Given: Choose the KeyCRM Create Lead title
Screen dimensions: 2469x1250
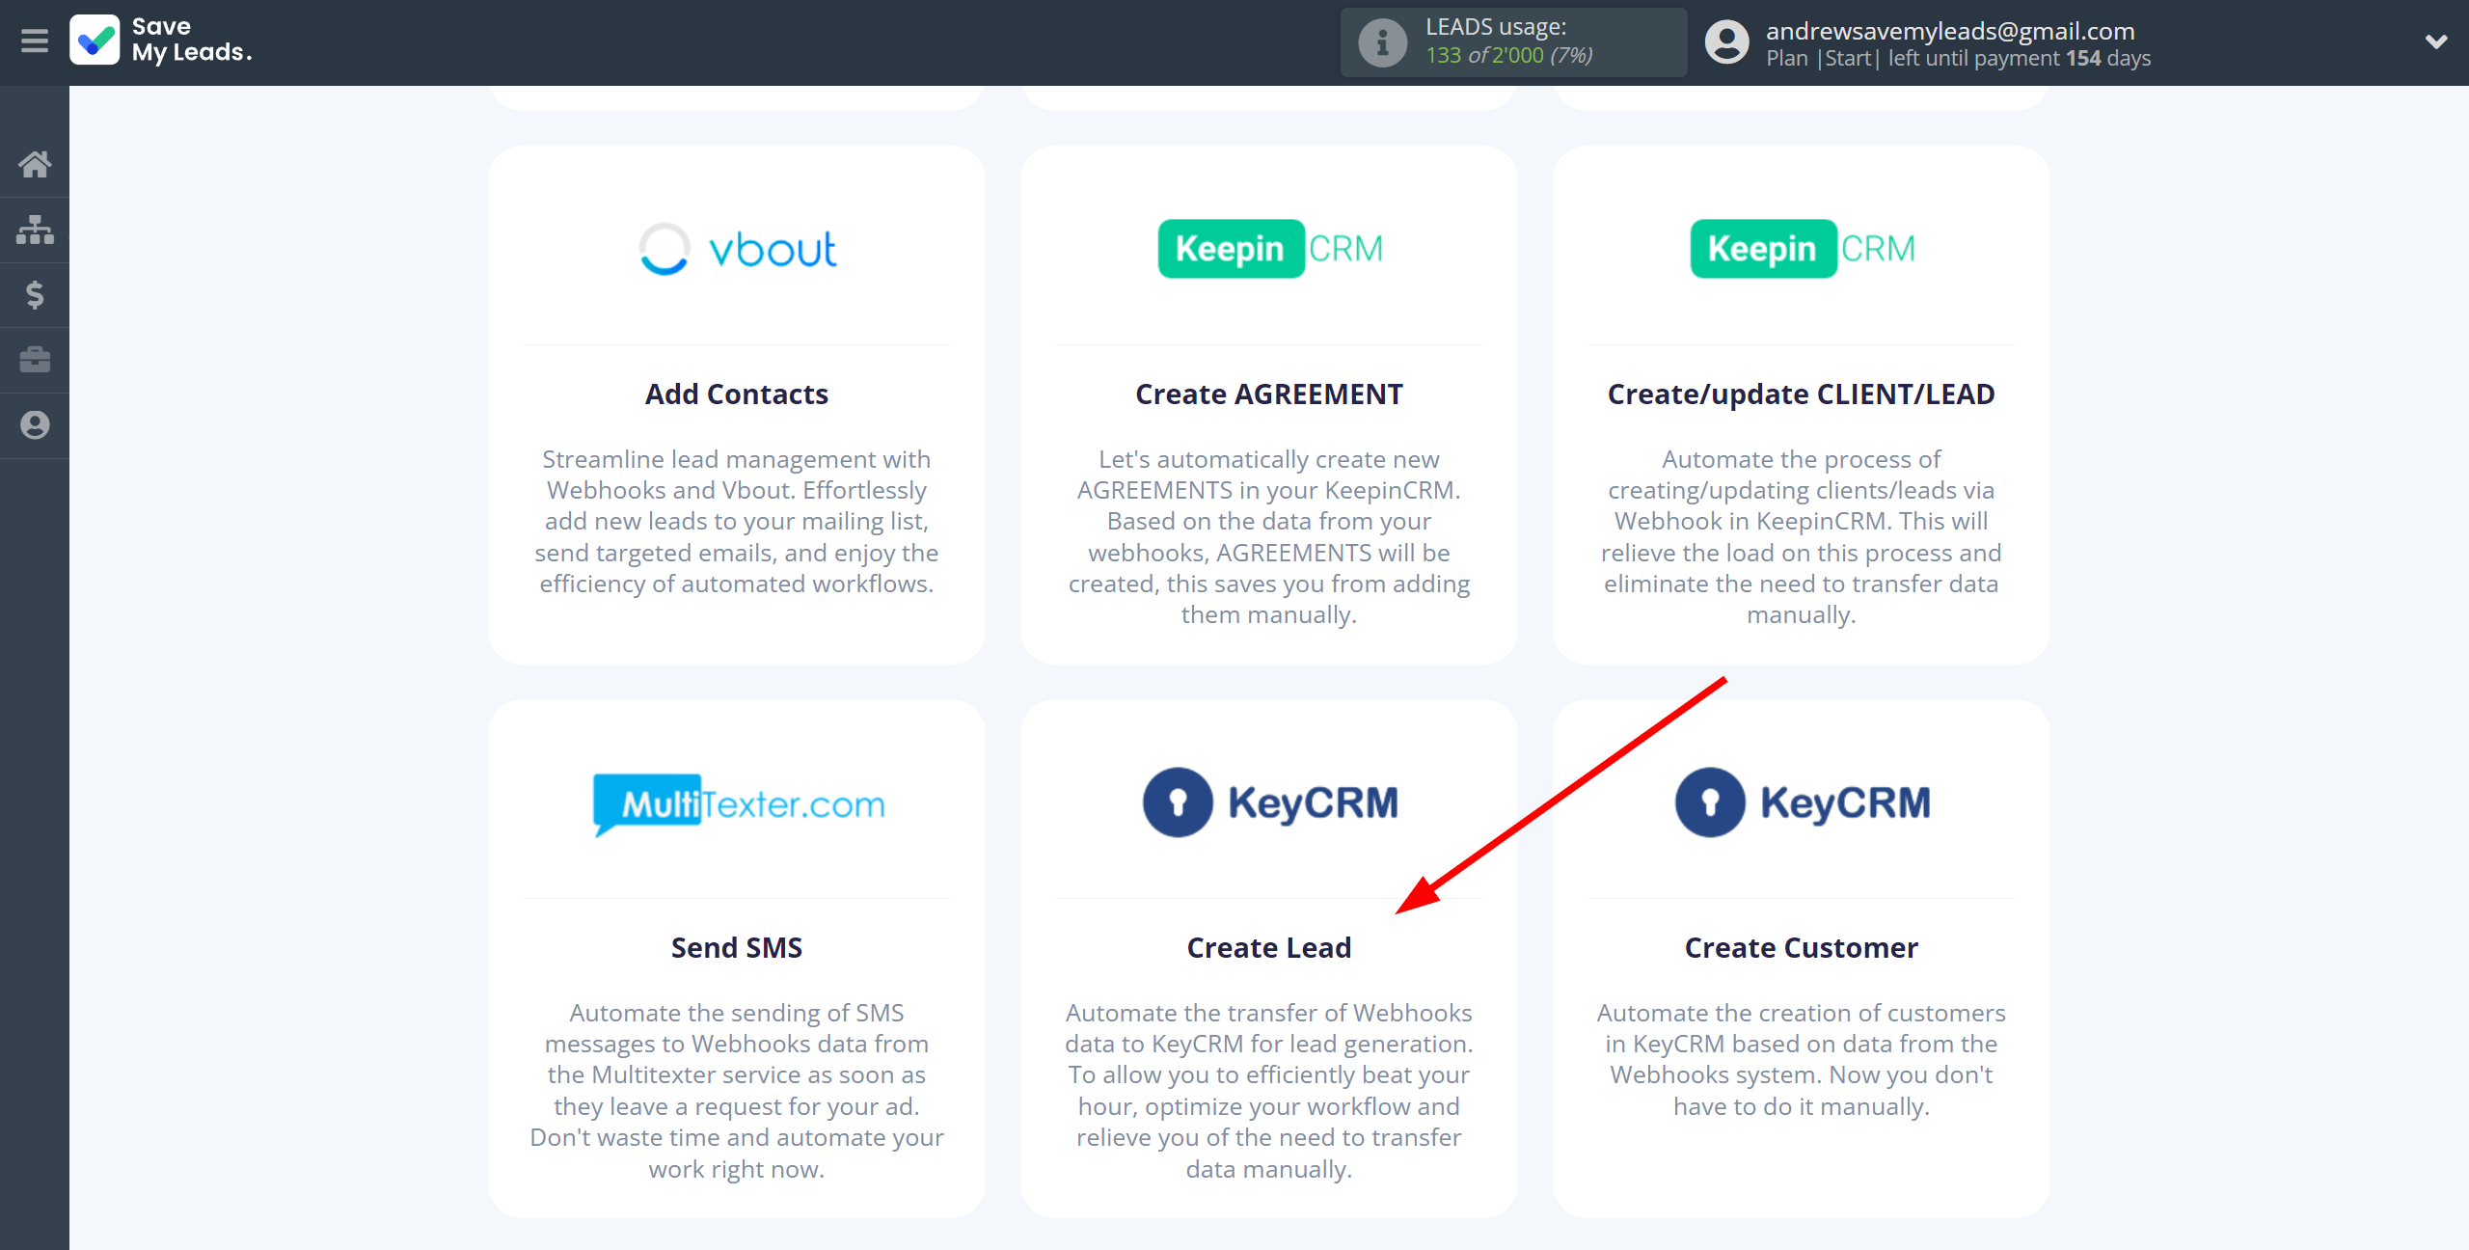Looking at the screenshot, I should pyautogui.click(x=1268, y=948).
